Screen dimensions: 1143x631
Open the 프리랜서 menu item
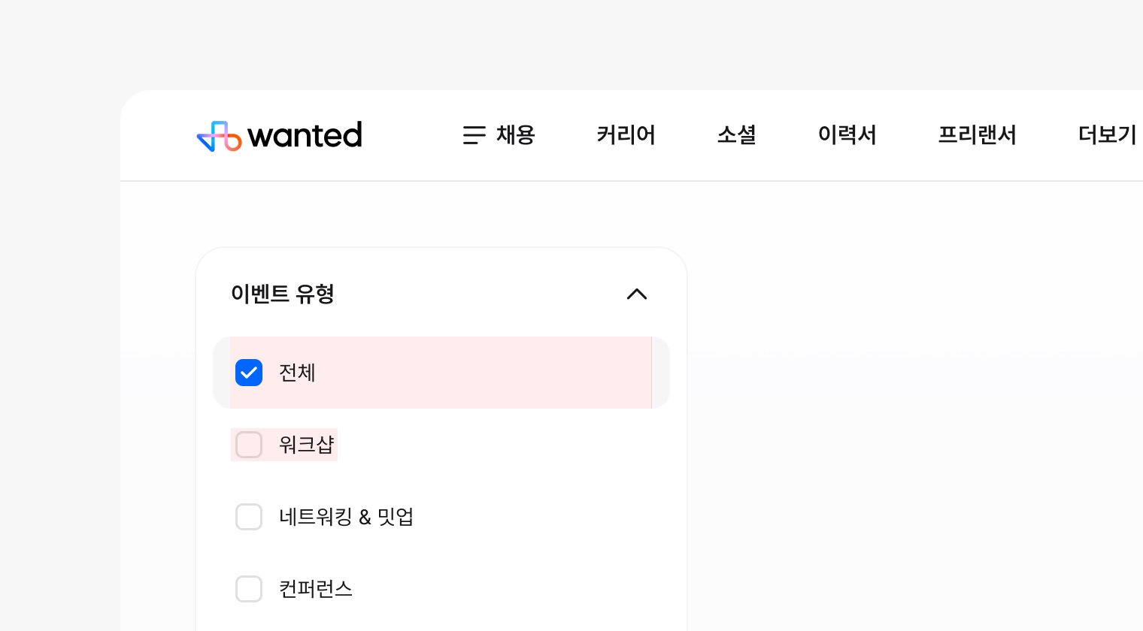[977, 135]
